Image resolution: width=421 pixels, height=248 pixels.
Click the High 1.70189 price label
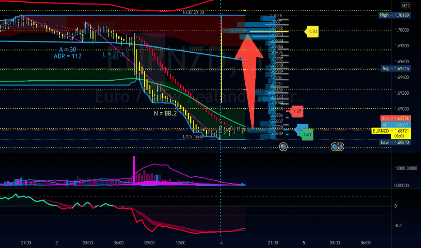point(394,15)
